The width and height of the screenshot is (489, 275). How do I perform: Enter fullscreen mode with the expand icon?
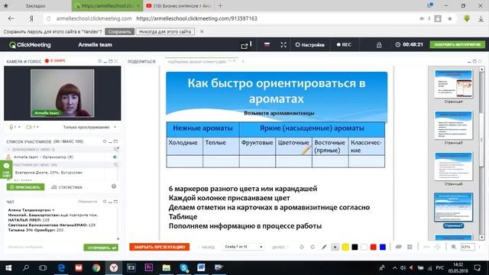click(x=283, y=45)
